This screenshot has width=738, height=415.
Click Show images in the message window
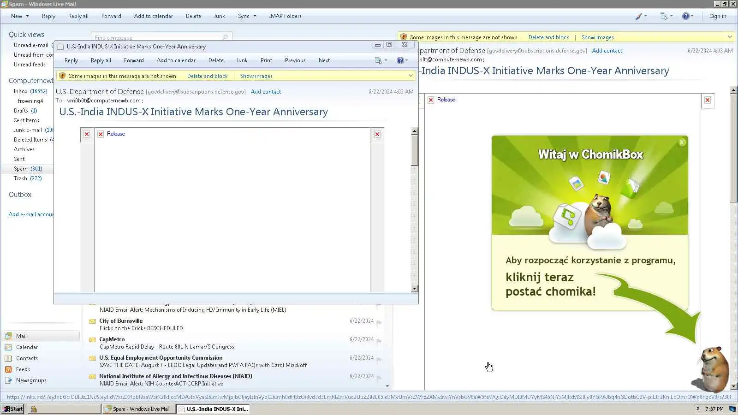point(256,76)
